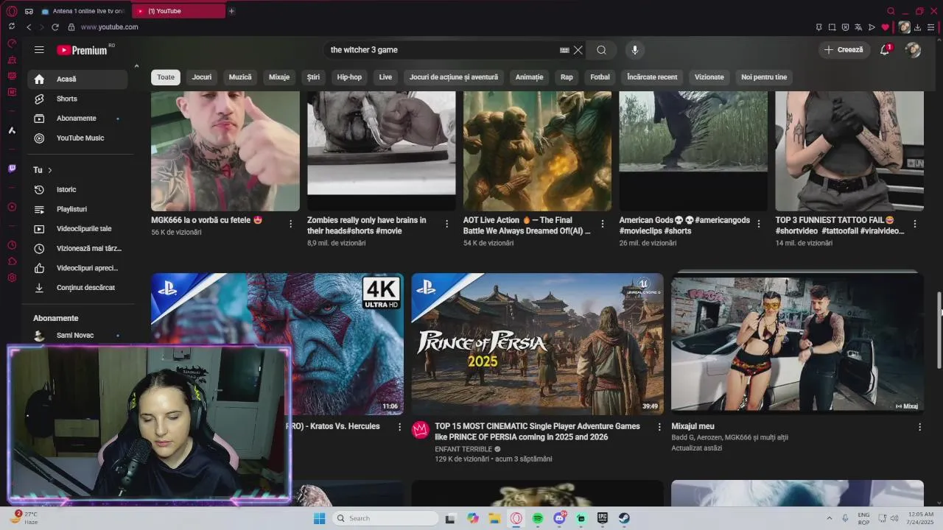The width and height of the screenshot is (943, 530).
Task: Select the Rap filter chip
Action: coord(567,77)
